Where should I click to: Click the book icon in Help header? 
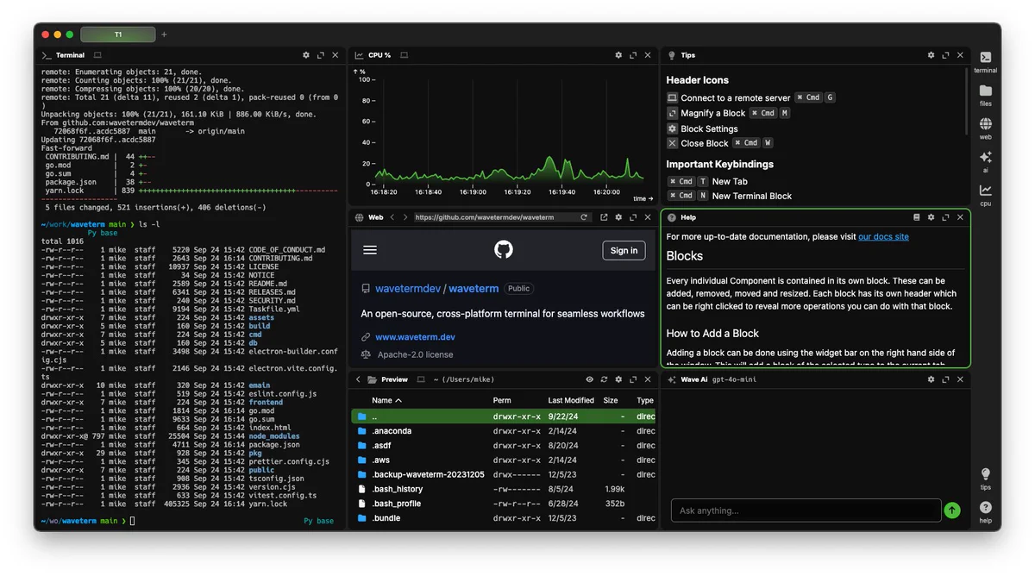916,217
